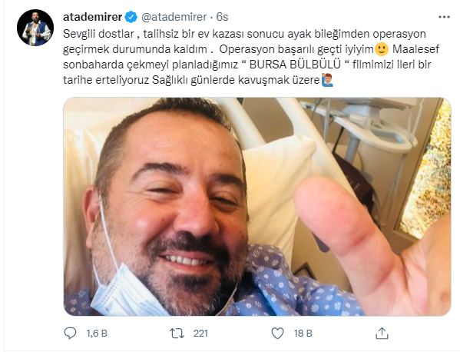The width and height of the screenshot is (460, 352).
Task: Click the share upload icon
Action: [382, 334]
